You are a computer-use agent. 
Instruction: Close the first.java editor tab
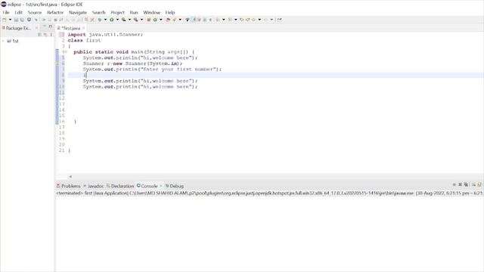83,28
